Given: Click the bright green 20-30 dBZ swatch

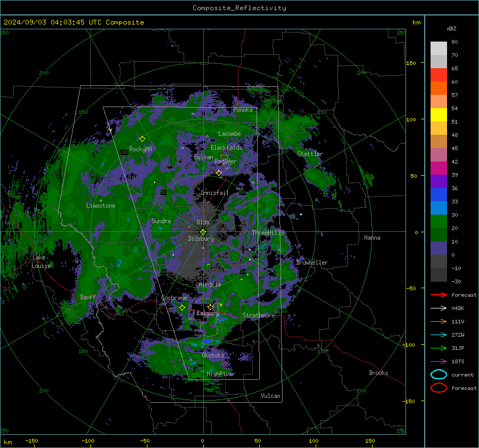Looking at the screenshot, I should [x=439, y=222].
